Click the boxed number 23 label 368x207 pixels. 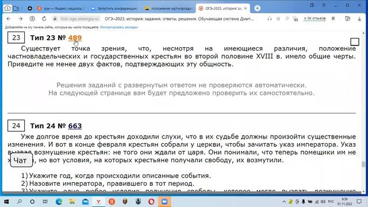(x=16, y=37)
